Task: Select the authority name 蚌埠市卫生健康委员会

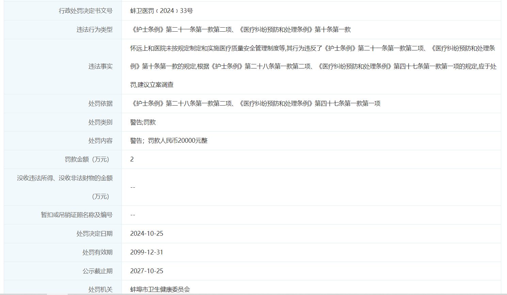Action: click(160, 290)
